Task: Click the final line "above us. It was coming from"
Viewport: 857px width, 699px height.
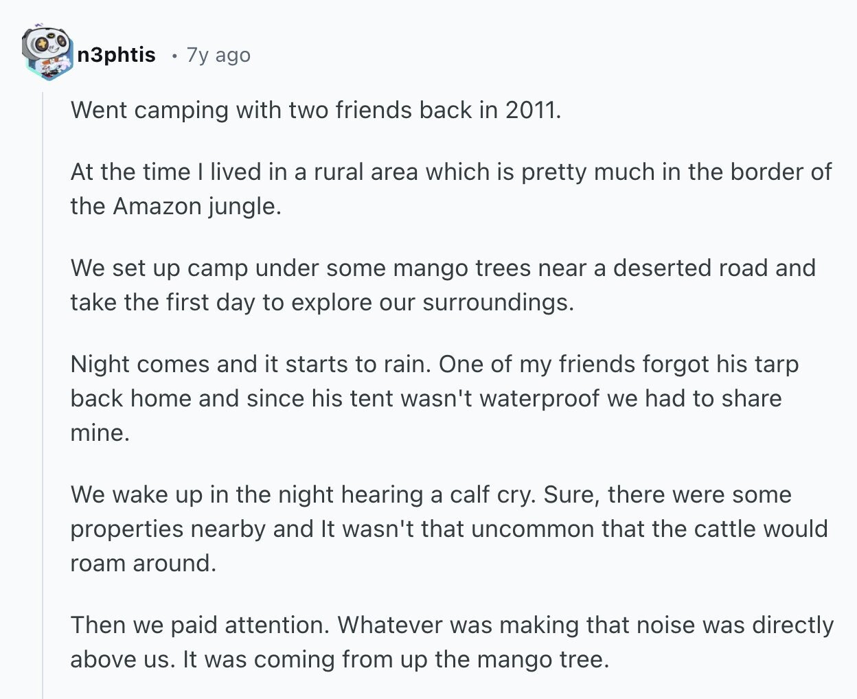Action: point(340,659)
